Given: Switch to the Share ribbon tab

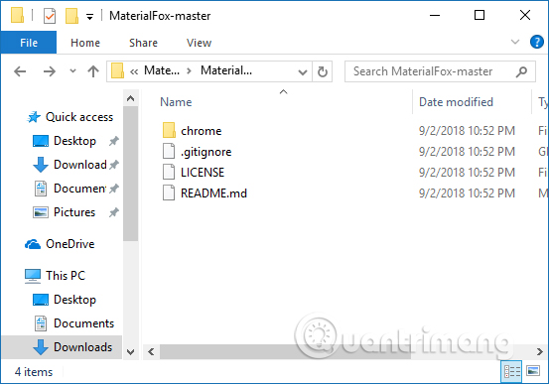Looking at the screenshot, I should tap(143, 43).
